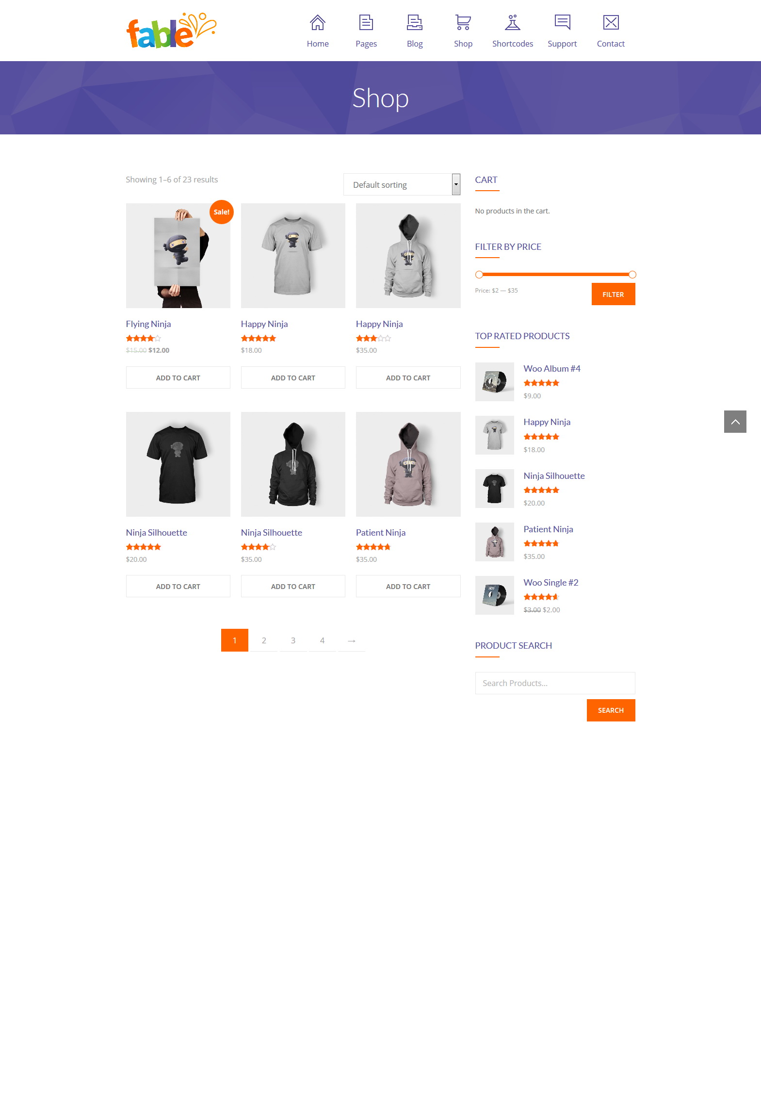Click the left handle of the price slider
Image resolution: width=761 pixels, height=1097 pixels.
(x=479, y=275)
